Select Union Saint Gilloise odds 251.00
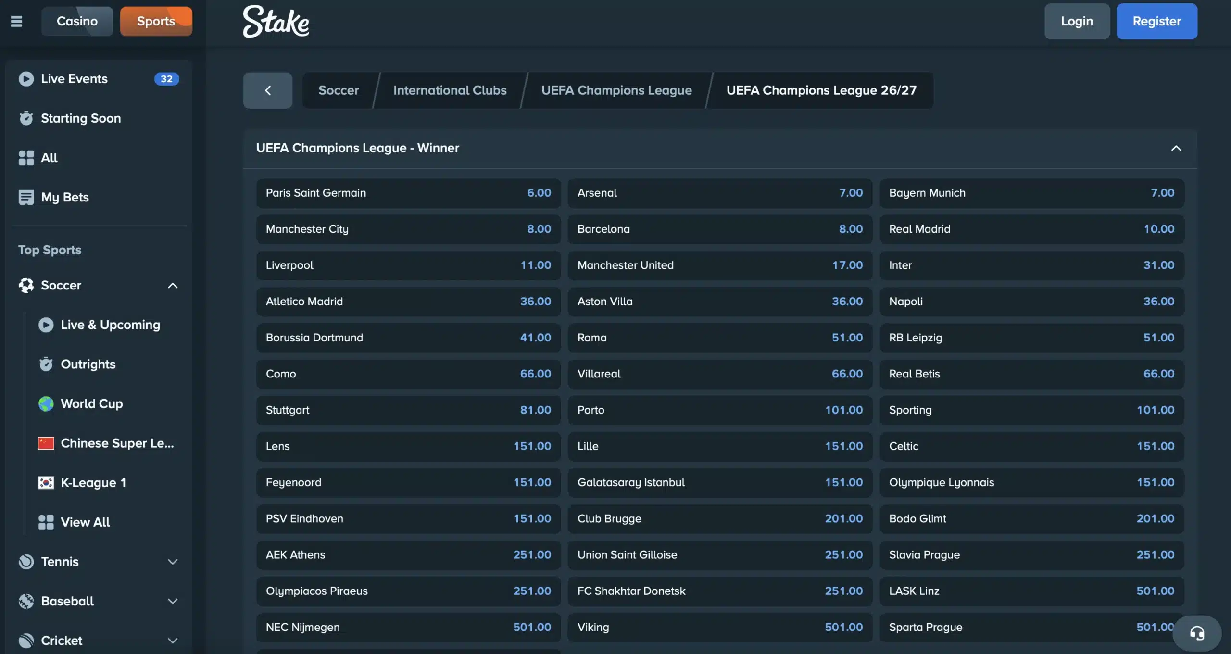The width and height of the screenshot is (1231, 654). [720, 555]
